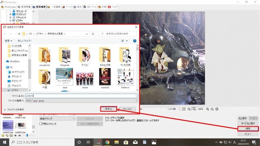Open the round photo info icon
Image resolution: width=260 pixels, height=146 pixels.
pyautogui.click(x=216, y=109)
